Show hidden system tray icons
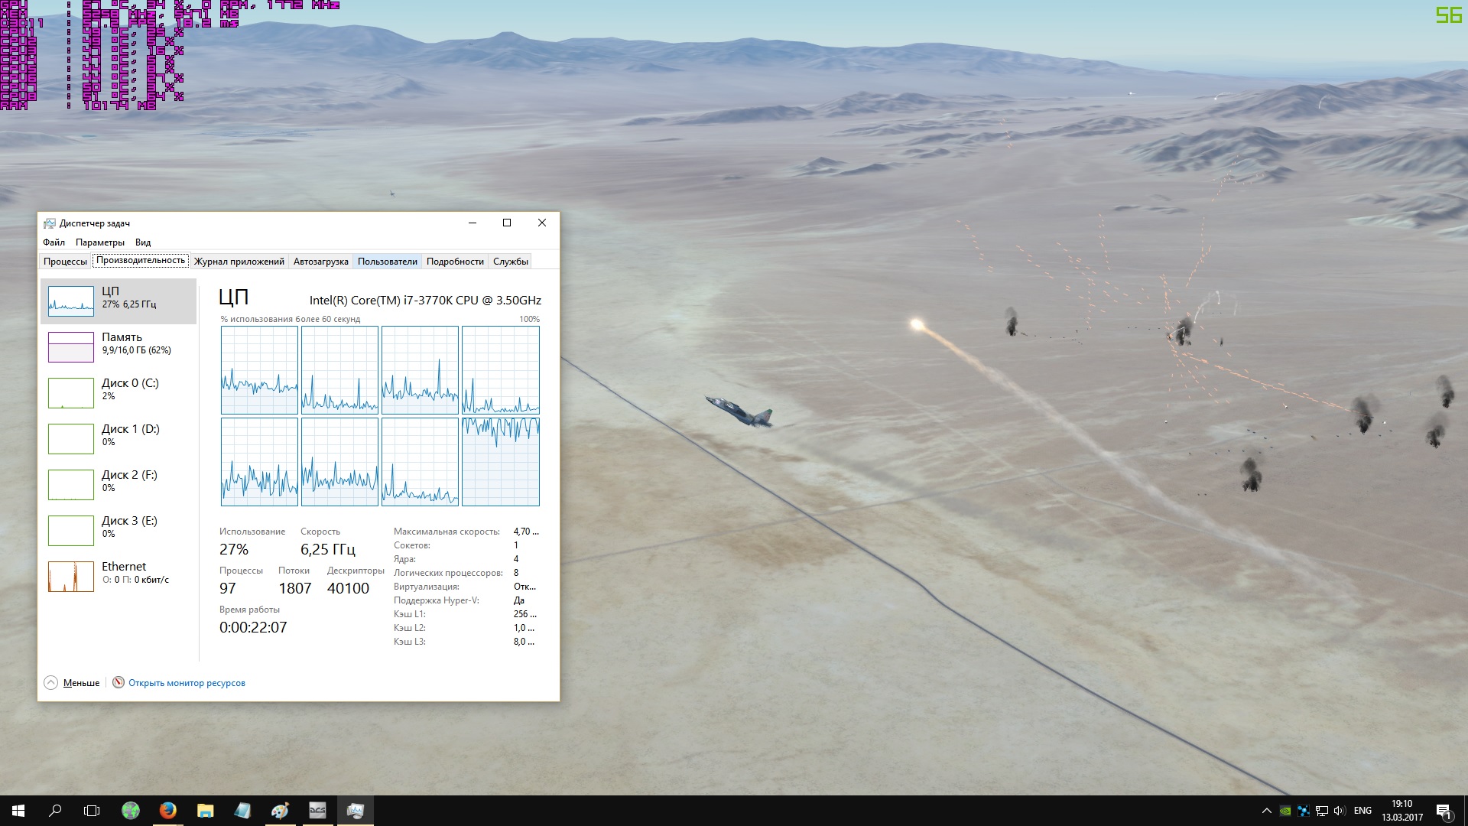Screen dimensions: 1468x826 (x=1267, y=811)
